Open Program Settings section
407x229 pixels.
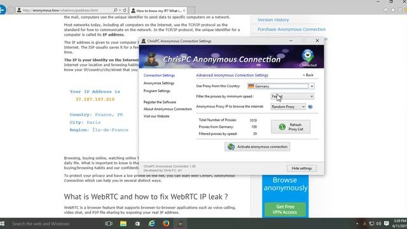157,91
